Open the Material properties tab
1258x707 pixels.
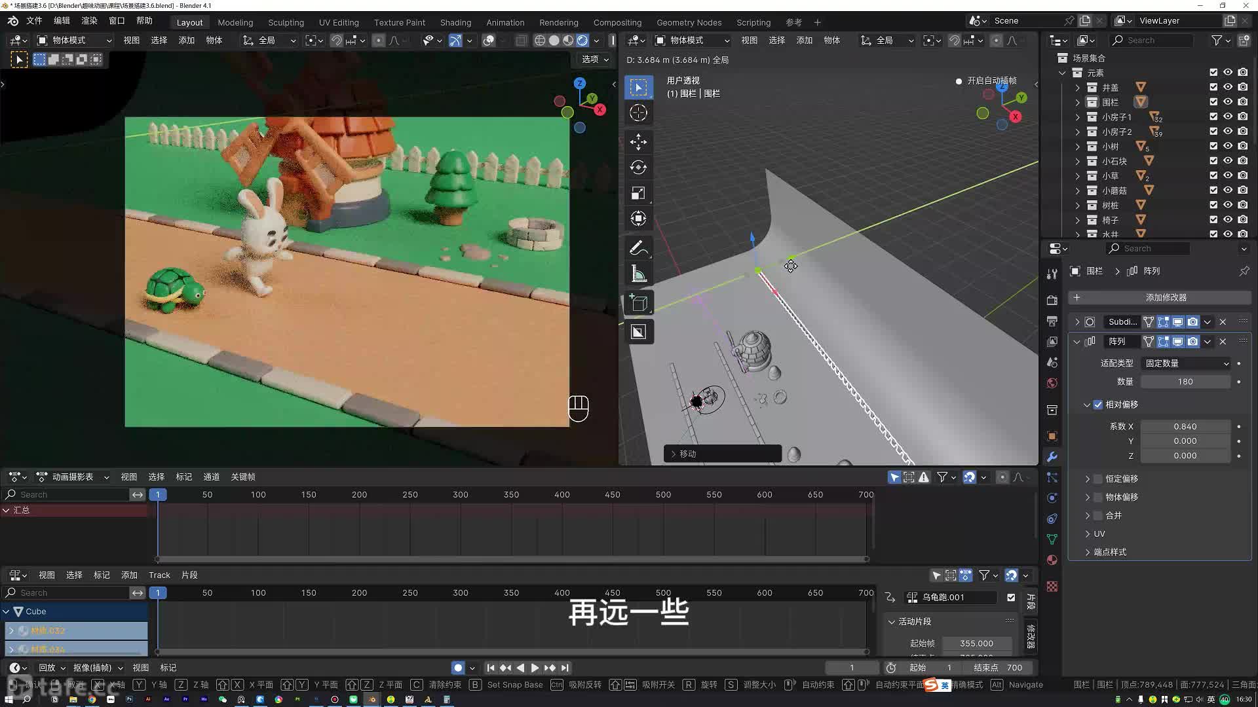coord(1052,560)
